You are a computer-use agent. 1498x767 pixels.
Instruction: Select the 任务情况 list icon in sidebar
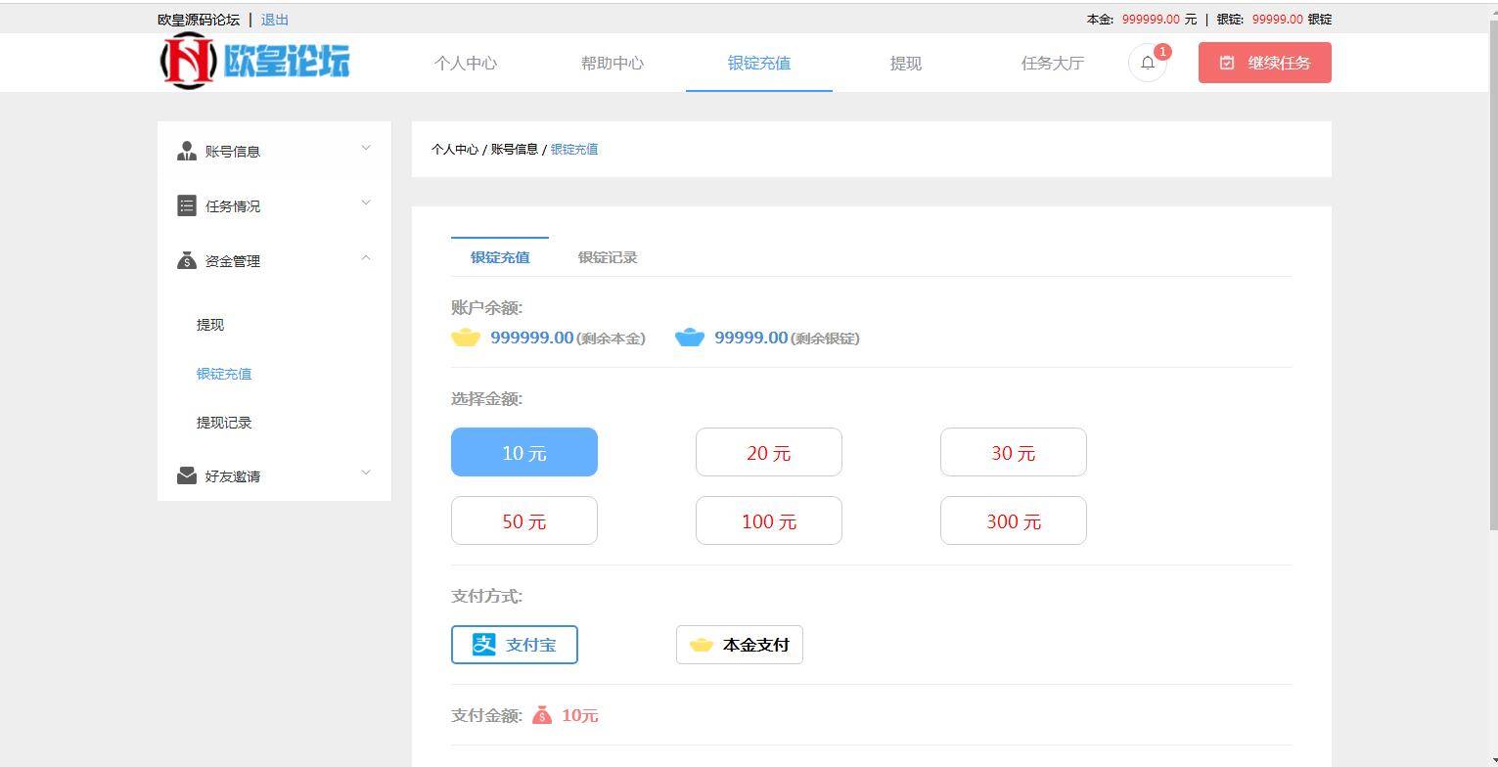tap(187, 205)
